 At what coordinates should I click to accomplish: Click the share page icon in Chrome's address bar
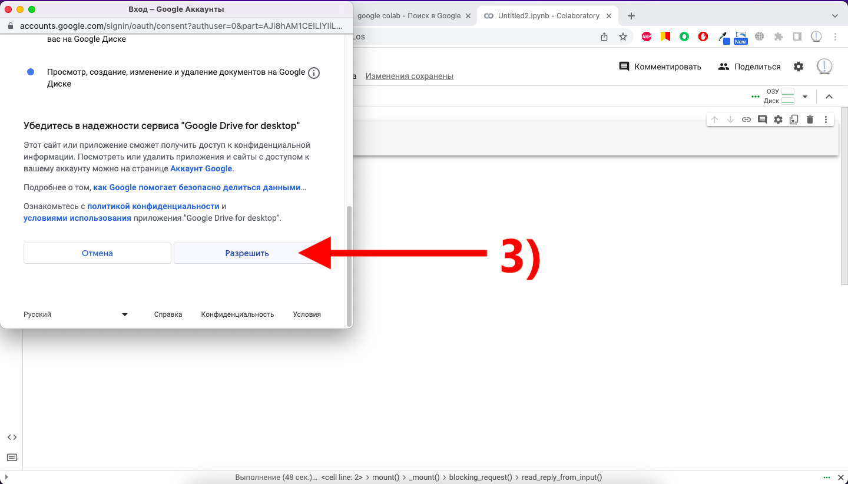[604, 37]
